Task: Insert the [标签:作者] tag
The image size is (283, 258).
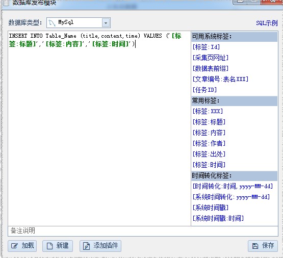Action: point(209,143)
